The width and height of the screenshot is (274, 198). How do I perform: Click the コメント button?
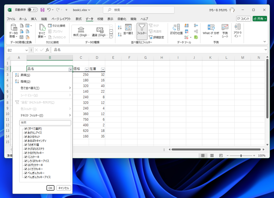pos(243,19)
